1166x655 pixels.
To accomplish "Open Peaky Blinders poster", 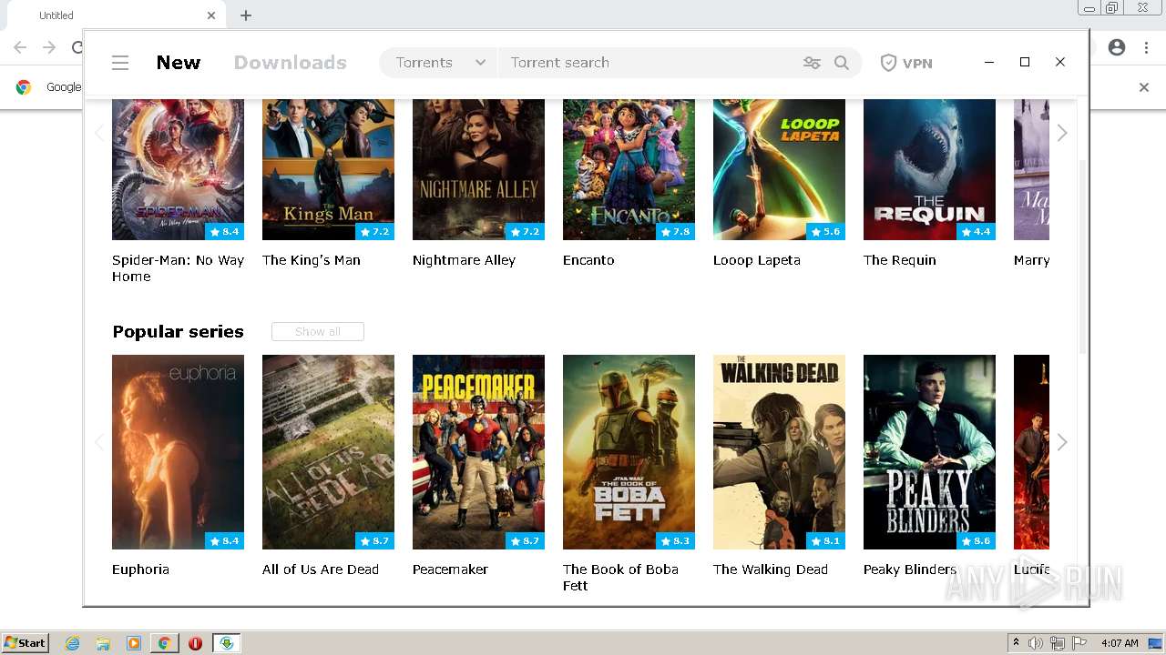I will click(929, 452).
